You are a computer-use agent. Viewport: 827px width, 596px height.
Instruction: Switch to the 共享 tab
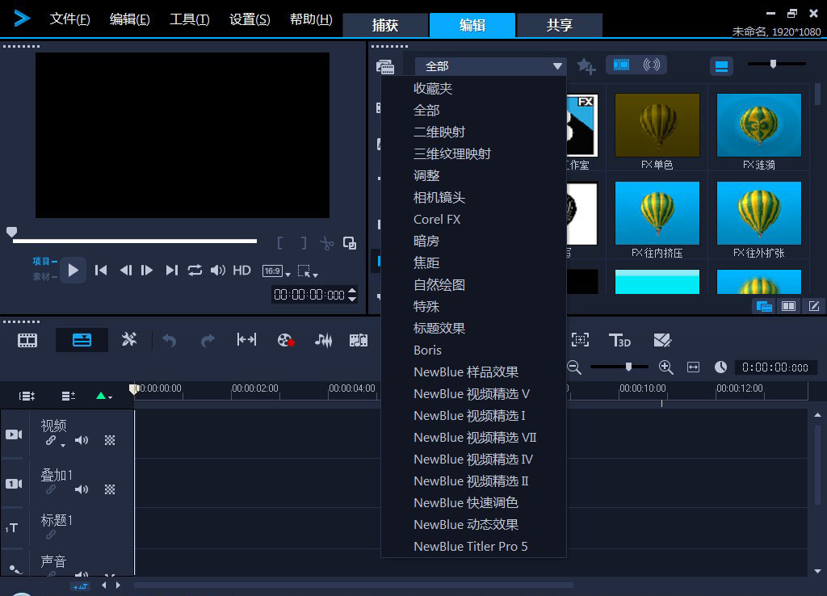click(560, 25)
